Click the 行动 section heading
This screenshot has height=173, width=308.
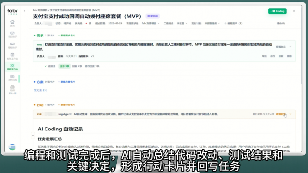coord(40,105)
